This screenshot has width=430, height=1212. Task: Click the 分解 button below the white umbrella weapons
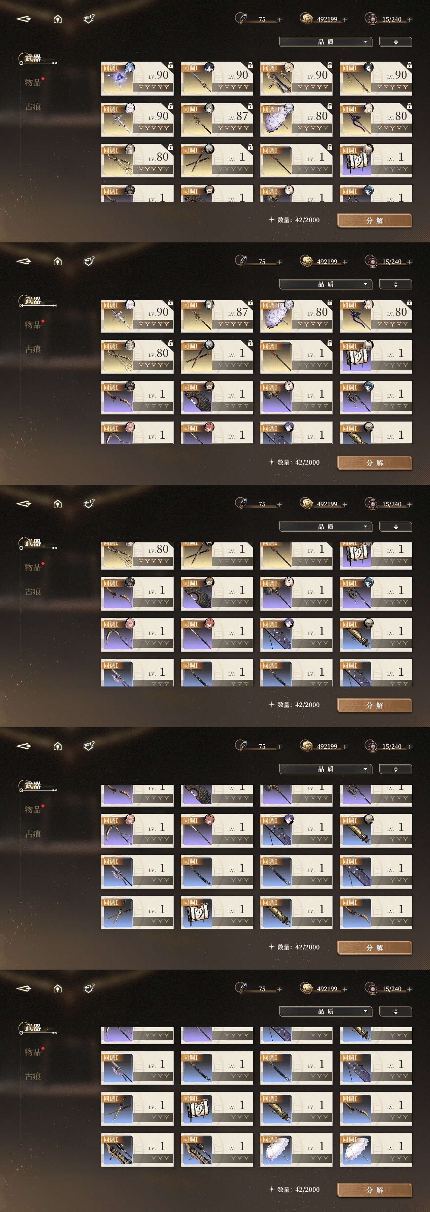tap(375, 1190)
